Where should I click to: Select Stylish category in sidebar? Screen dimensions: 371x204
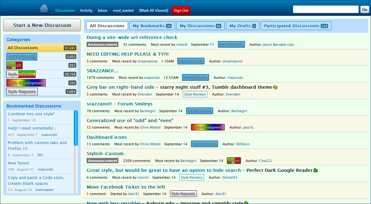point(15,65)
